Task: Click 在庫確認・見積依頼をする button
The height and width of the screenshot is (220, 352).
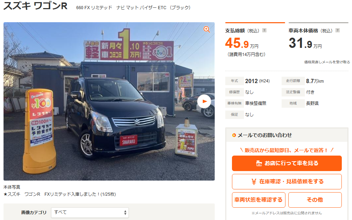Action: [x=287, y=182]
